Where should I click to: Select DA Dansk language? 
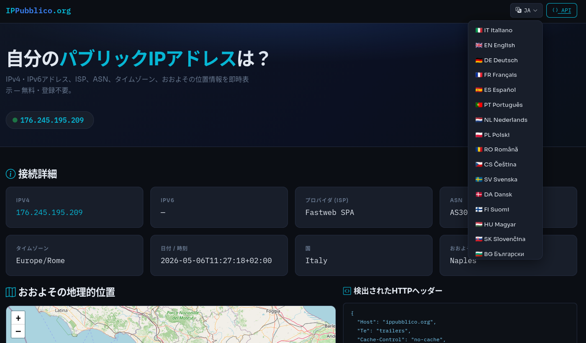coord(505,195)
